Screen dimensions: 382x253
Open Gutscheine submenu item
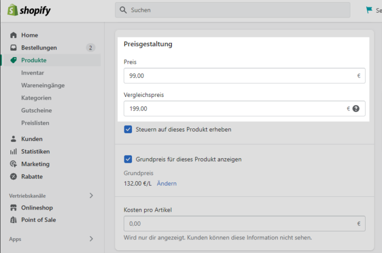click(x=37, y=110)
